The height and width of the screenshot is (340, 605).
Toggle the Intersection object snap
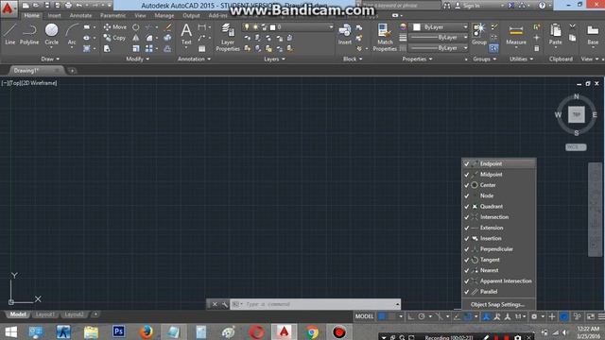pyautogui.click(x=499, y=217)
